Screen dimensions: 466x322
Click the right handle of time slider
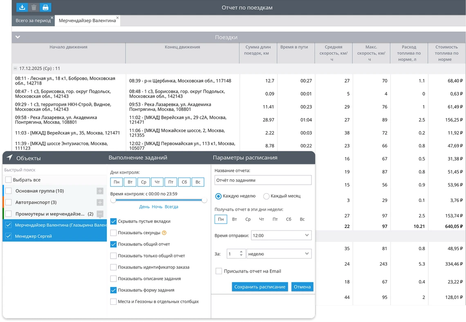(x=204, y=200)
